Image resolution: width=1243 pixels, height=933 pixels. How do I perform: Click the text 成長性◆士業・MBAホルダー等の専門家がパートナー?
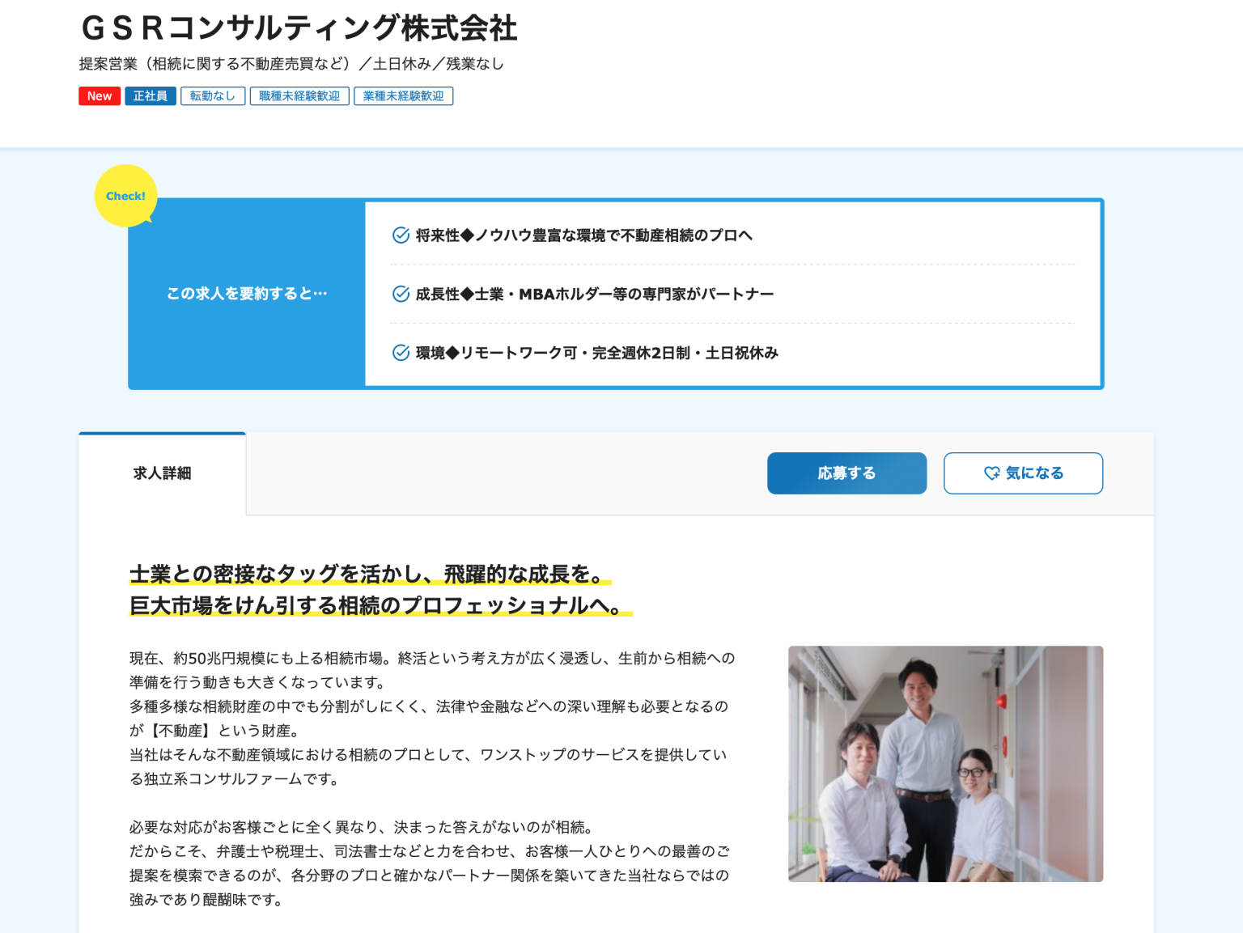click(595, 294)
